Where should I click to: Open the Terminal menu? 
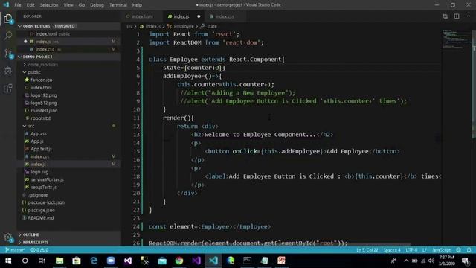coord(118,5)
